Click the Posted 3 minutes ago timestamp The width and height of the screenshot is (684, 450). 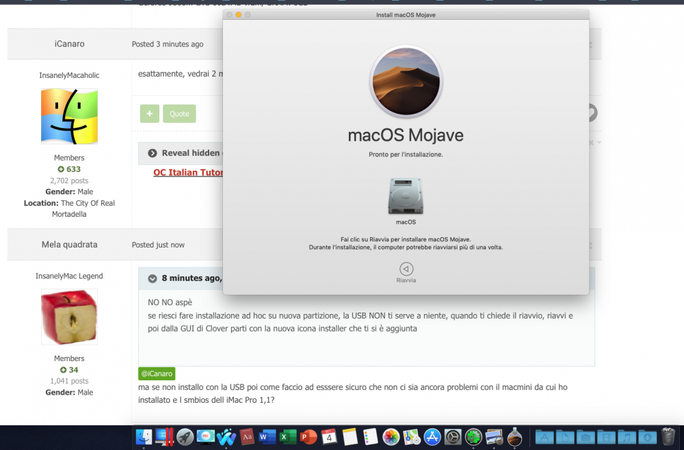pos(168,44)
